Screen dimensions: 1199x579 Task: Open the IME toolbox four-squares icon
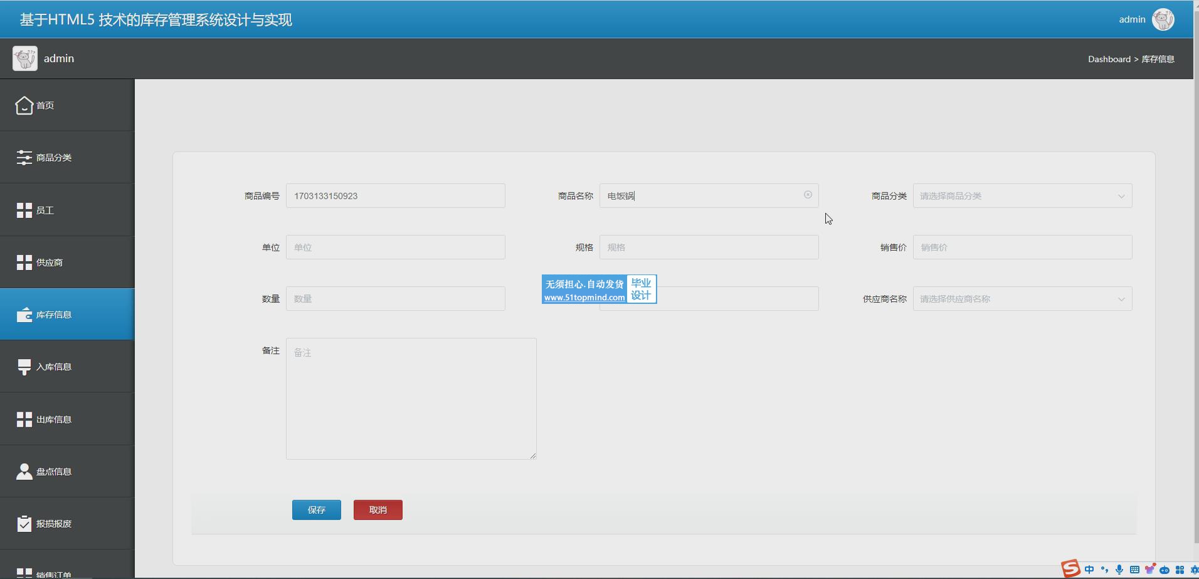click(x=1180, y=570)
